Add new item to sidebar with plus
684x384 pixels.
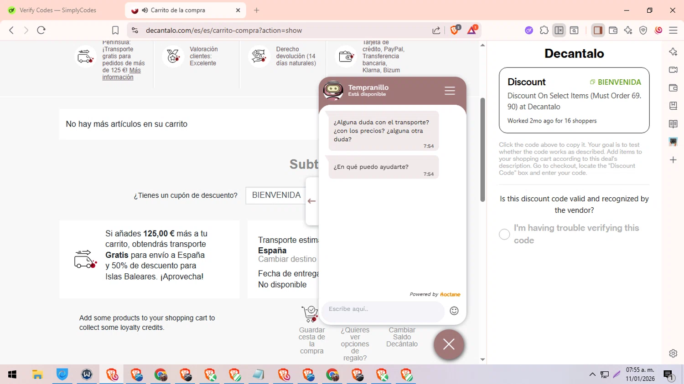pos(673,160)
